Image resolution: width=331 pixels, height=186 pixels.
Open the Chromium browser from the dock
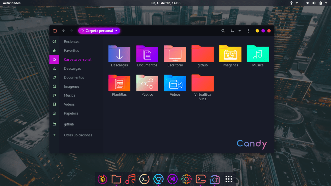[158, 179]
